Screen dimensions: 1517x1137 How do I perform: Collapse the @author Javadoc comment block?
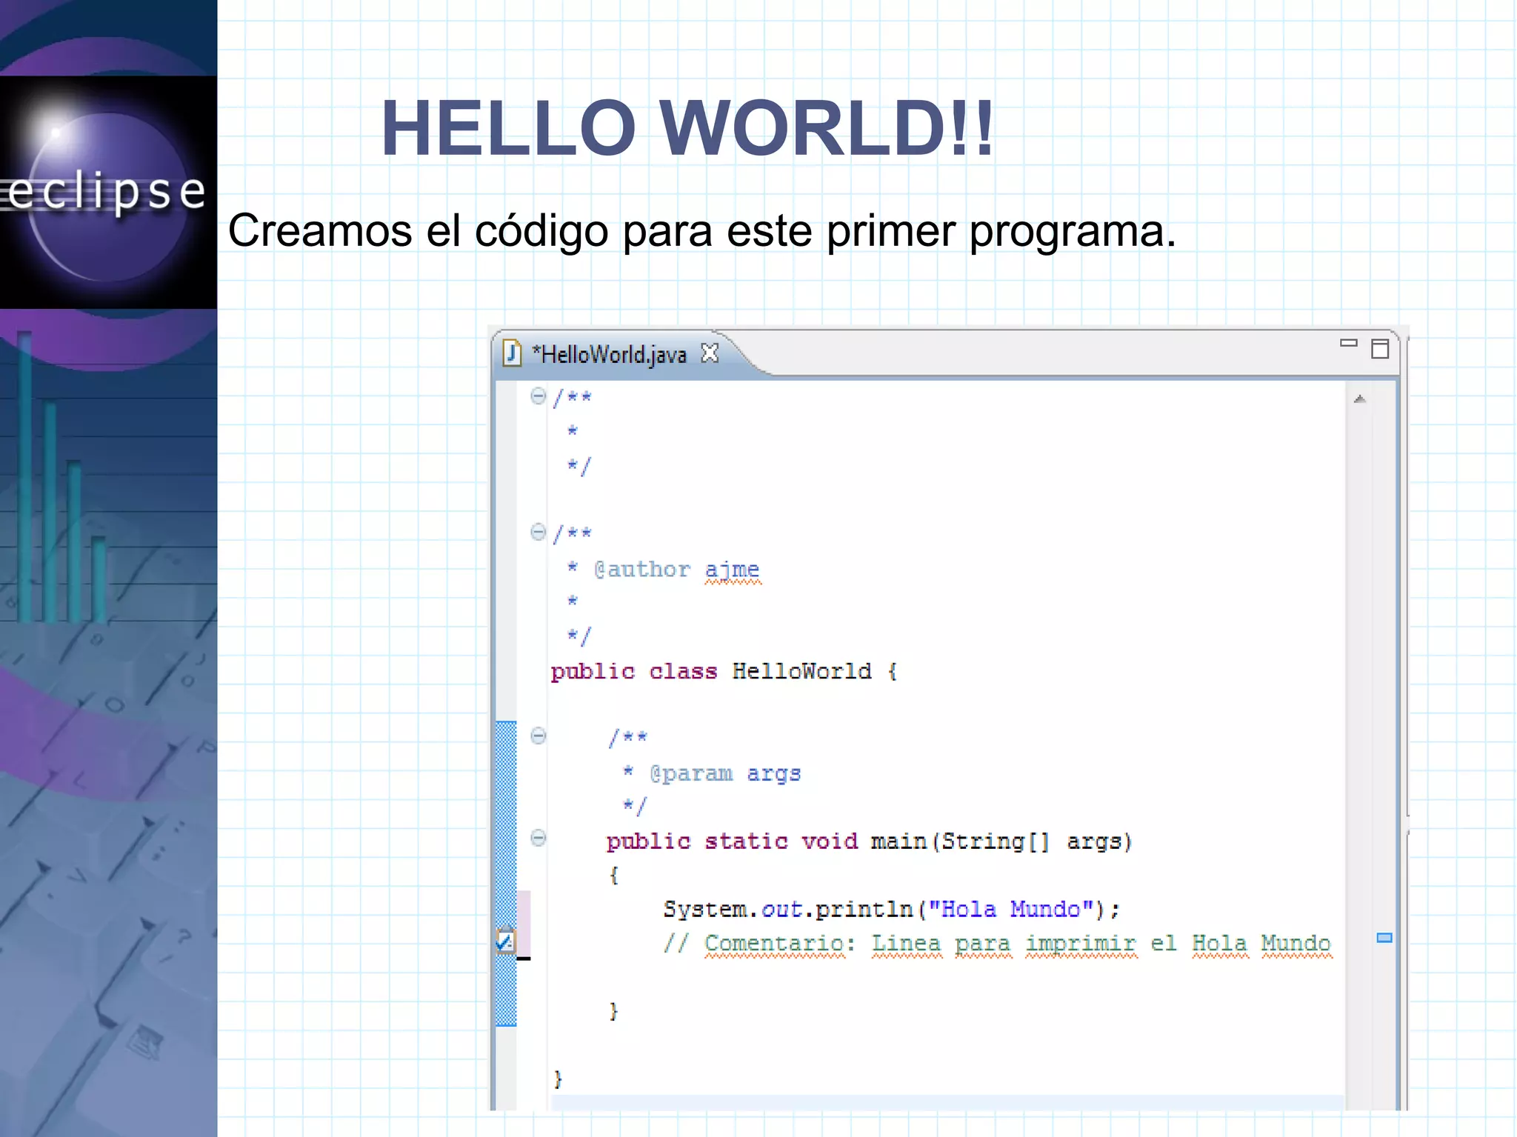tap(539, 532)
